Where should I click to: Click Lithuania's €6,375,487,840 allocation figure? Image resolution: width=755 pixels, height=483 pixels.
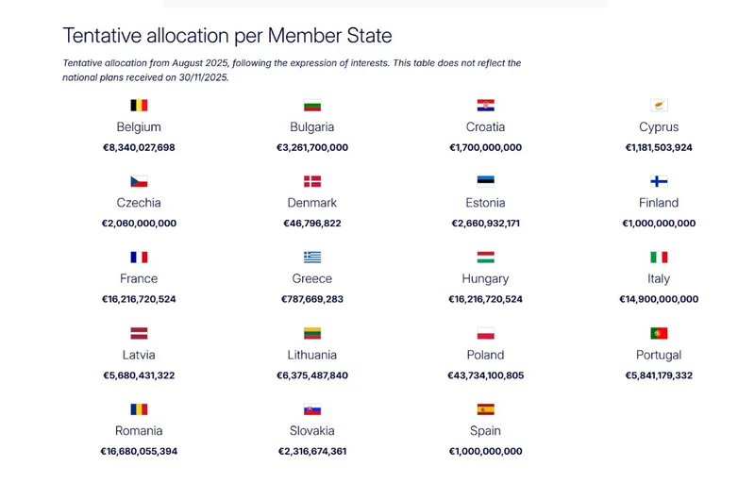tap(312, 375)
